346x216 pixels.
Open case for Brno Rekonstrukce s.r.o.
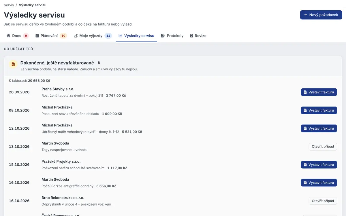click(x=323, y=201)
